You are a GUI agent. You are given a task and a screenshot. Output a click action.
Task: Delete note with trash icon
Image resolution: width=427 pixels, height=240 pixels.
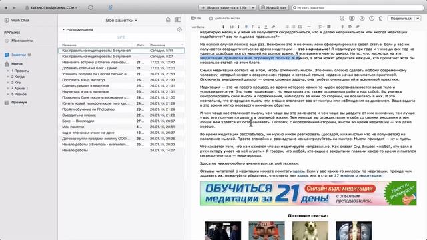pyautogui.click(x=381, y=18)
